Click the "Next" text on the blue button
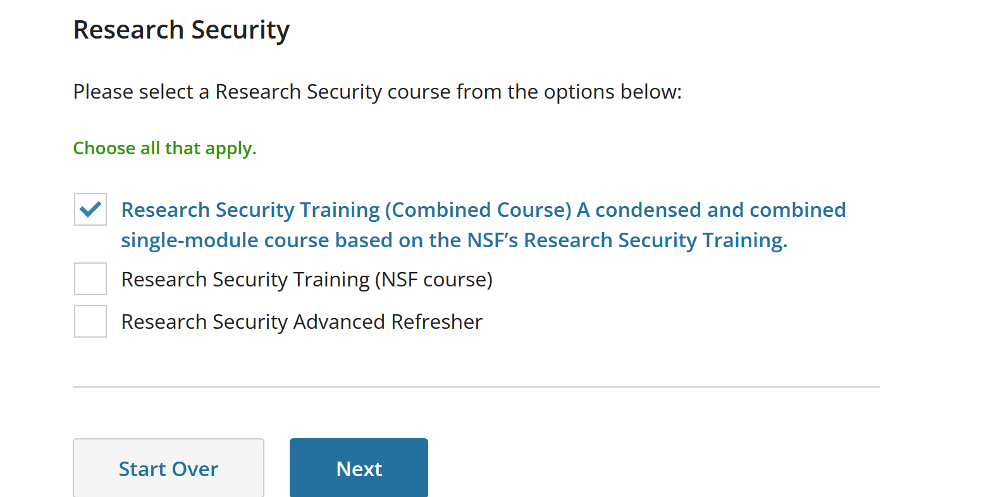This screenshot has width=993, height=497. coord(359,469)
